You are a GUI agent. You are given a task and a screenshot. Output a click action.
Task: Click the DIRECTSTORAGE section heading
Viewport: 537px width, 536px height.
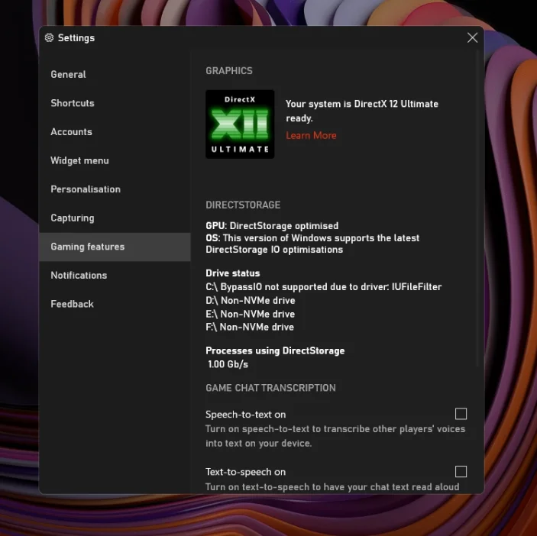coord(243,205)
